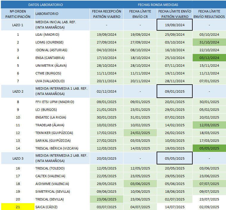Viewport: 226px width, 210px height.
Task: Select highlighted cell 12/03/2025 in TRADELAB row
Action: [x=209, y=125]
